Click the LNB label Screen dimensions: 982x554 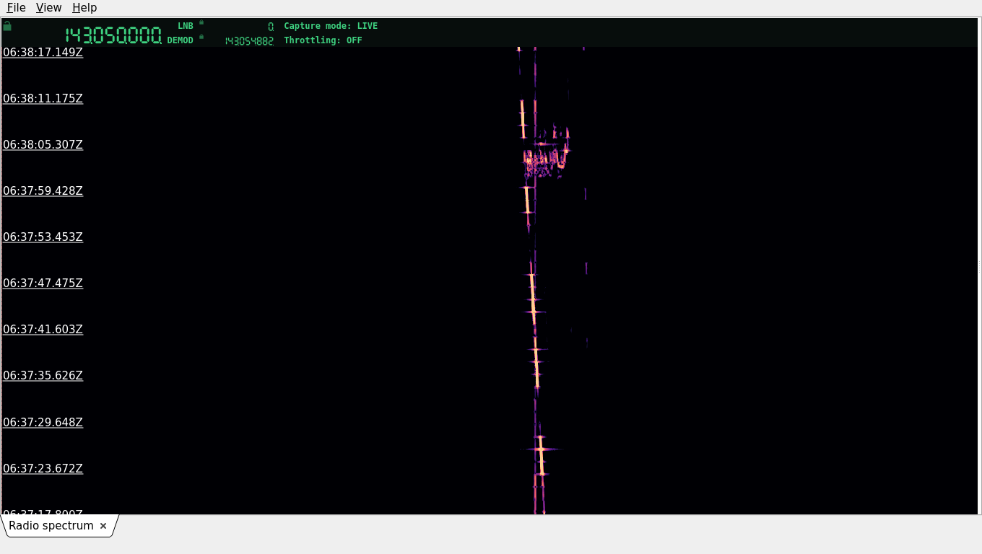186,26
